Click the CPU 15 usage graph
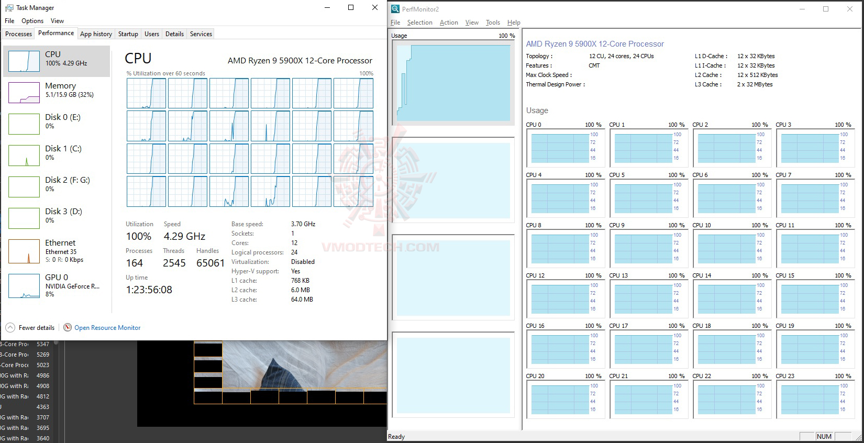Viewport: 864px width, 443px height. [815, 298]
